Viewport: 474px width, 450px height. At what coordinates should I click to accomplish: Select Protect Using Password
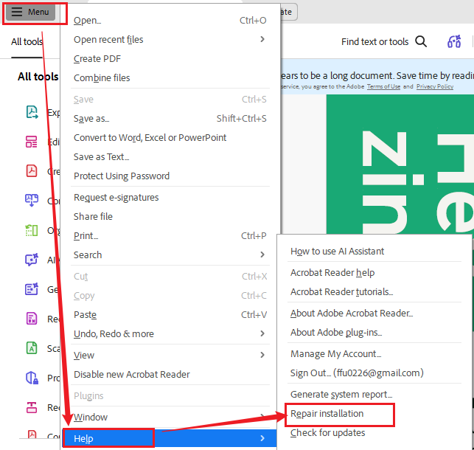(170, 176)
